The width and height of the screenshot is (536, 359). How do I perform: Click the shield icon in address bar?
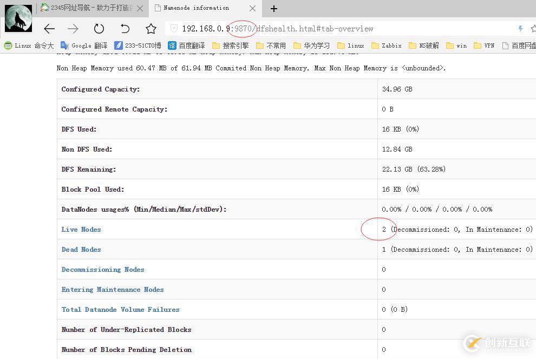pyautogui.click(x=174, y=28)
